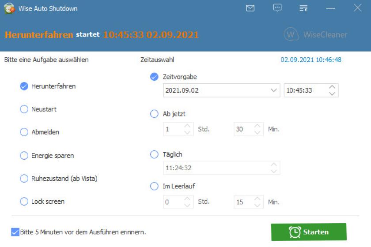Image resolution: width=371 pixels, height=247 pixels.
Task: Select Ruhezustand (ab Vista) option
Action: coord(59,179)
